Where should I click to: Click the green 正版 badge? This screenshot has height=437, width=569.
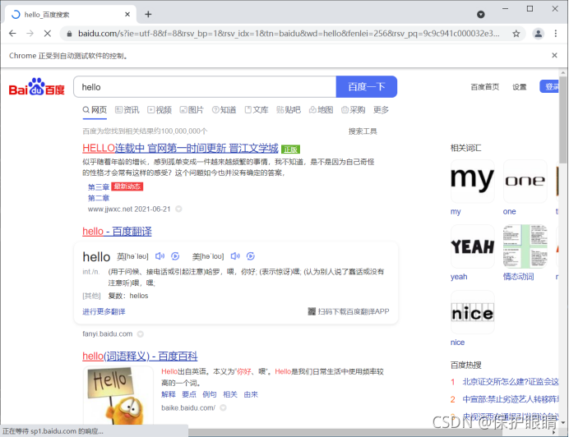pyautogui.click(x=290, y=149)
